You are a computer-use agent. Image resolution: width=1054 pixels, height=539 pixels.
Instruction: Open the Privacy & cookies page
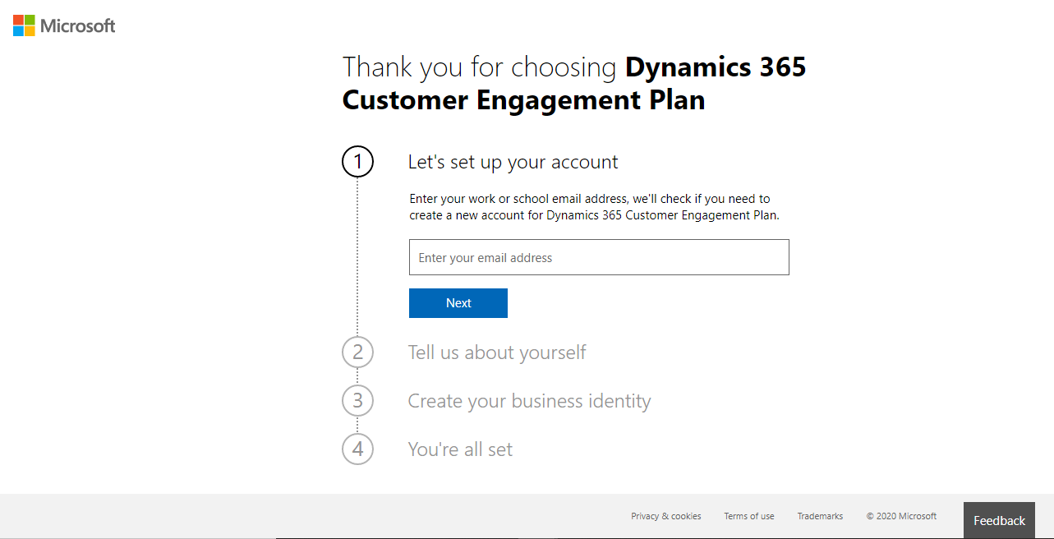(665, 516)
